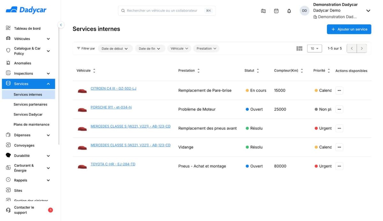383x221 pixels.
Task: Click the Convoyages icon
Action: pos(8,145)
